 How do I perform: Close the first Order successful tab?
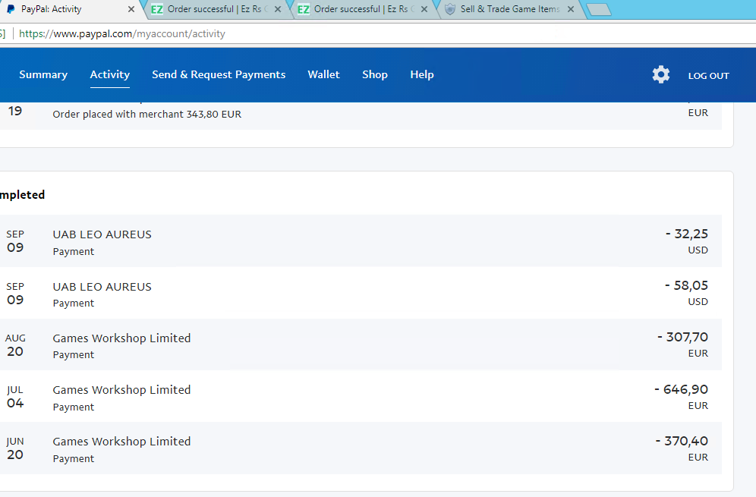point(278,9)
